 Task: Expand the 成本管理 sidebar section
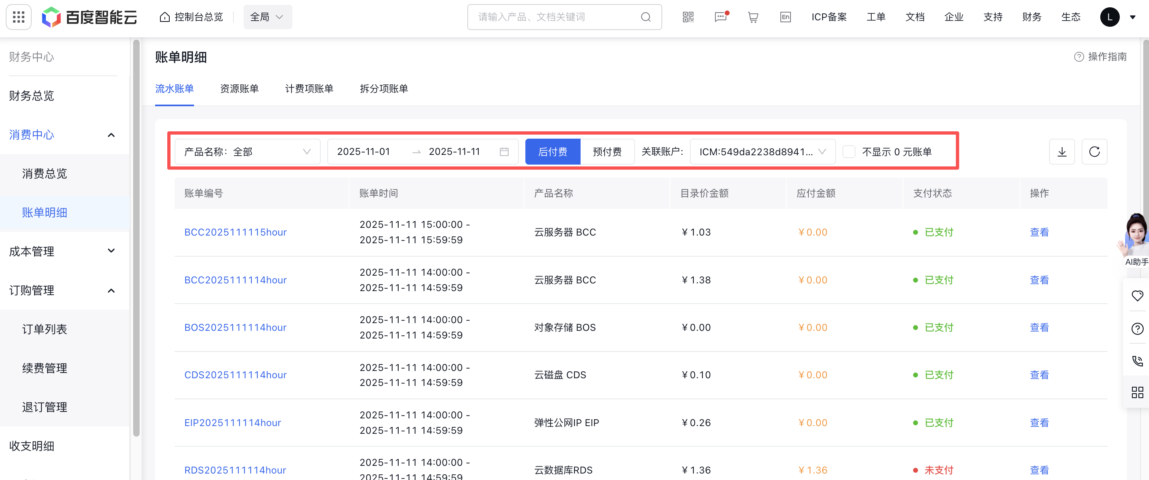pyautogui.click(x=63, y=251)
